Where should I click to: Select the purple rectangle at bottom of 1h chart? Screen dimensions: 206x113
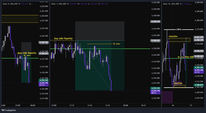167,97
